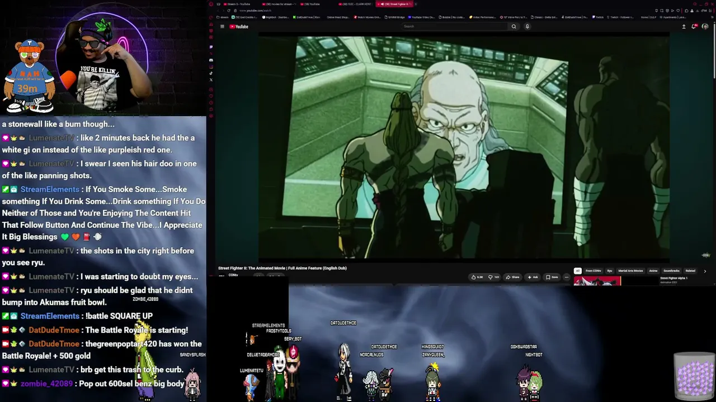
Task: Click the Share button under the video
Action: pos(512,277)
